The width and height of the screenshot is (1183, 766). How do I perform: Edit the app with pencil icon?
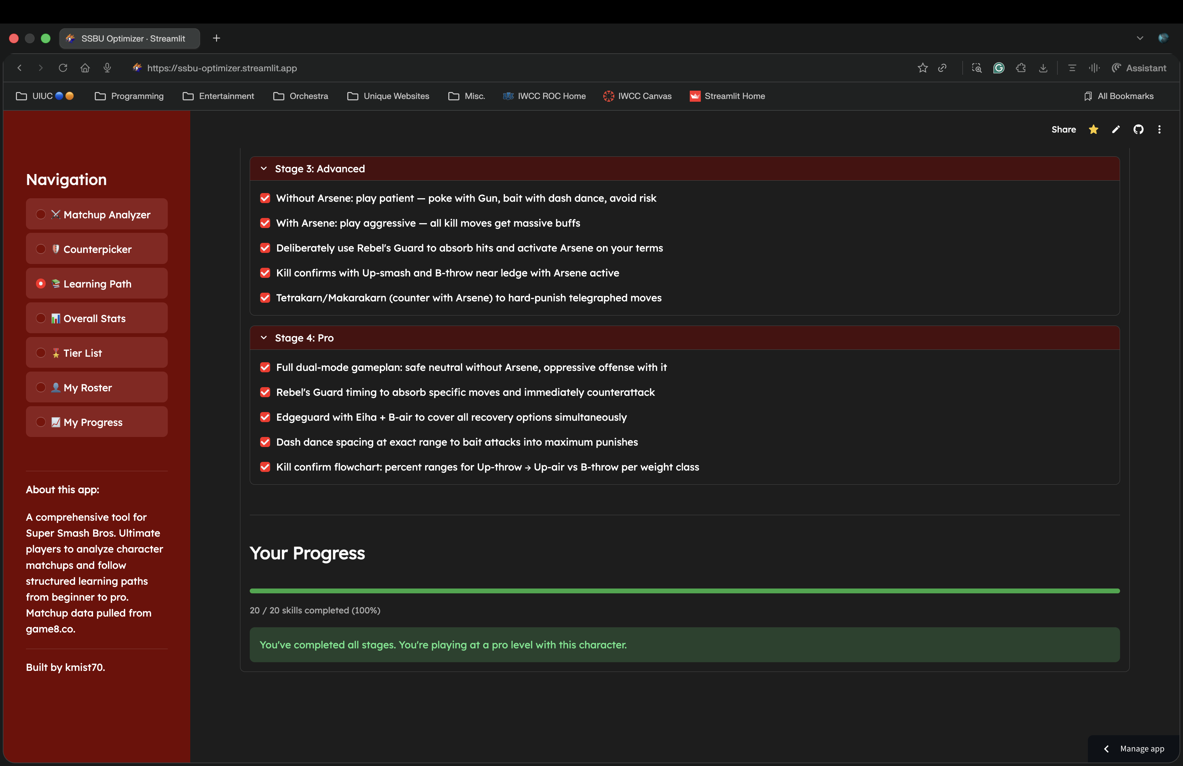(x=1116, y=129)
